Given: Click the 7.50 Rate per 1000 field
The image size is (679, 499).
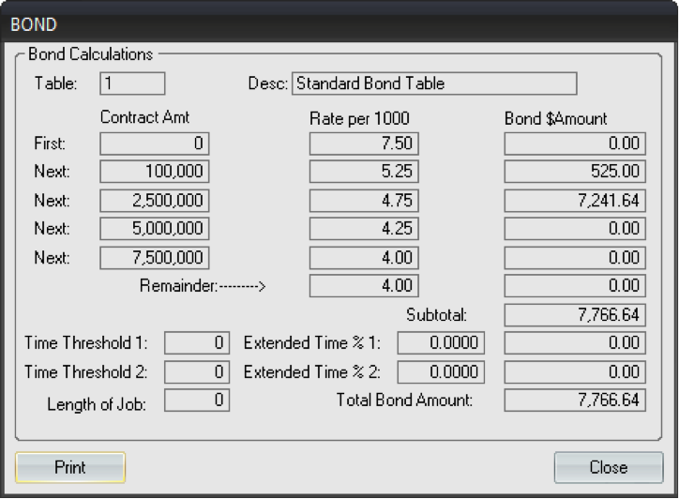Looking at the screenshot, I should pos(364,144).
